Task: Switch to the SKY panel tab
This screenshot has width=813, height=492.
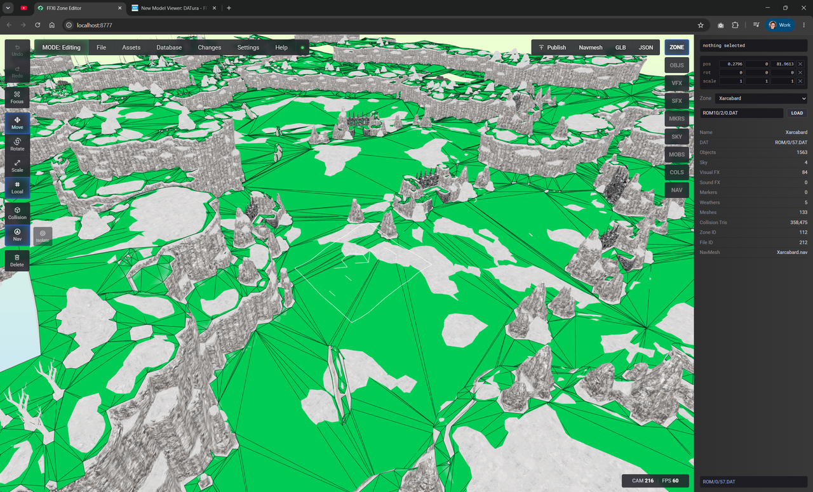Action: pyautogui.click(x=677, y=136)
